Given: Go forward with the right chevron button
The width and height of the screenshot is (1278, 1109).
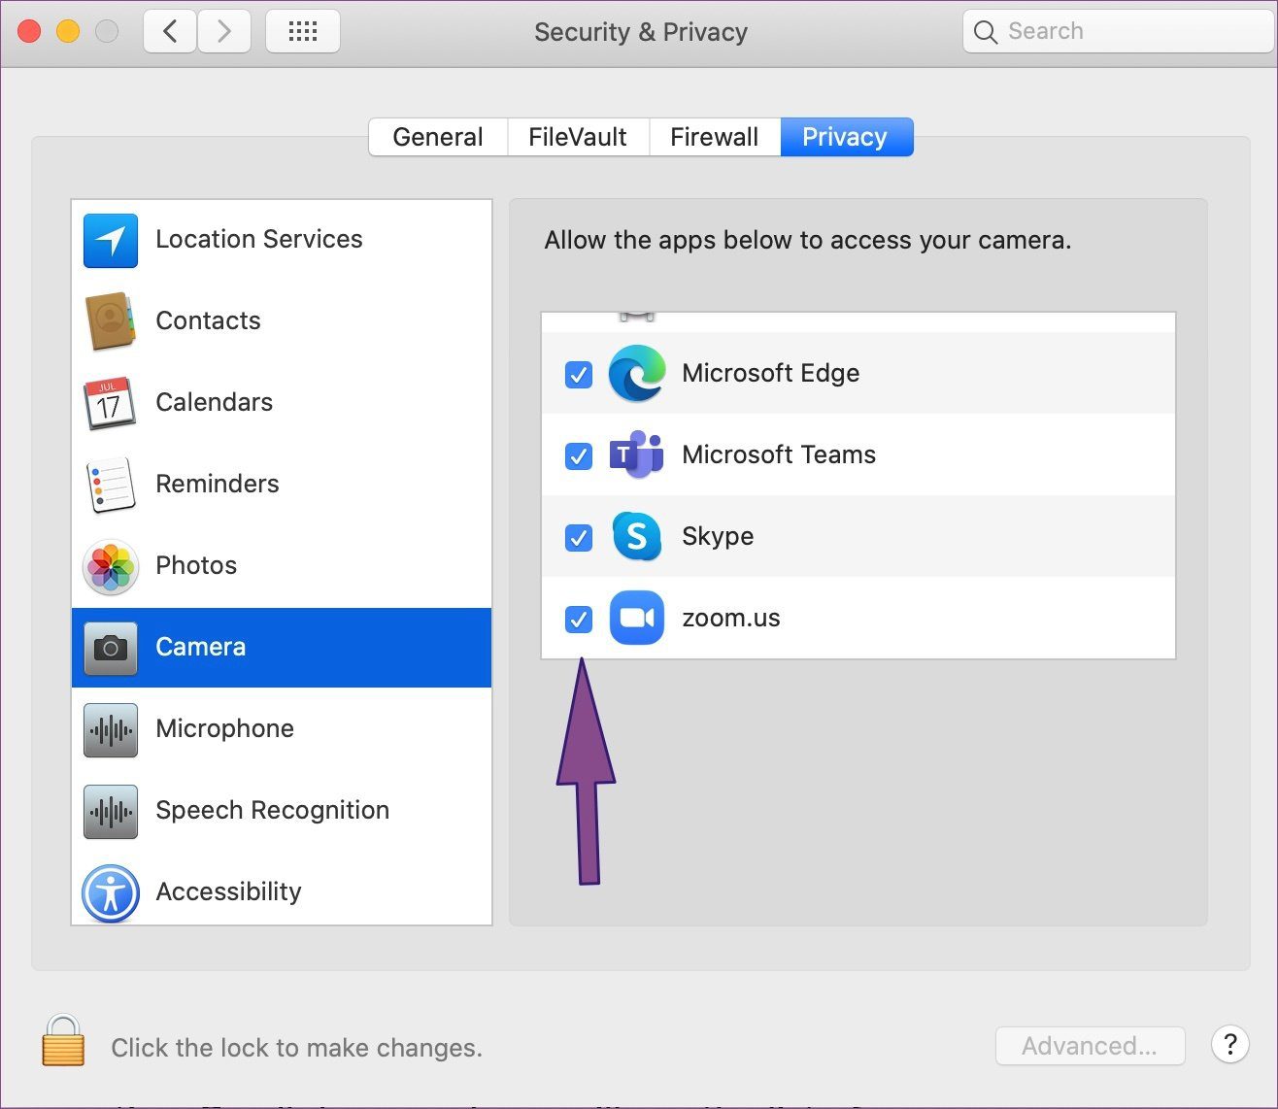Looking at the screenshot, I should (224, 32).
